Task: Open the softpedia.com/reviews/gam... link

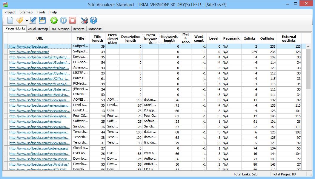Action: pos(40,105)
